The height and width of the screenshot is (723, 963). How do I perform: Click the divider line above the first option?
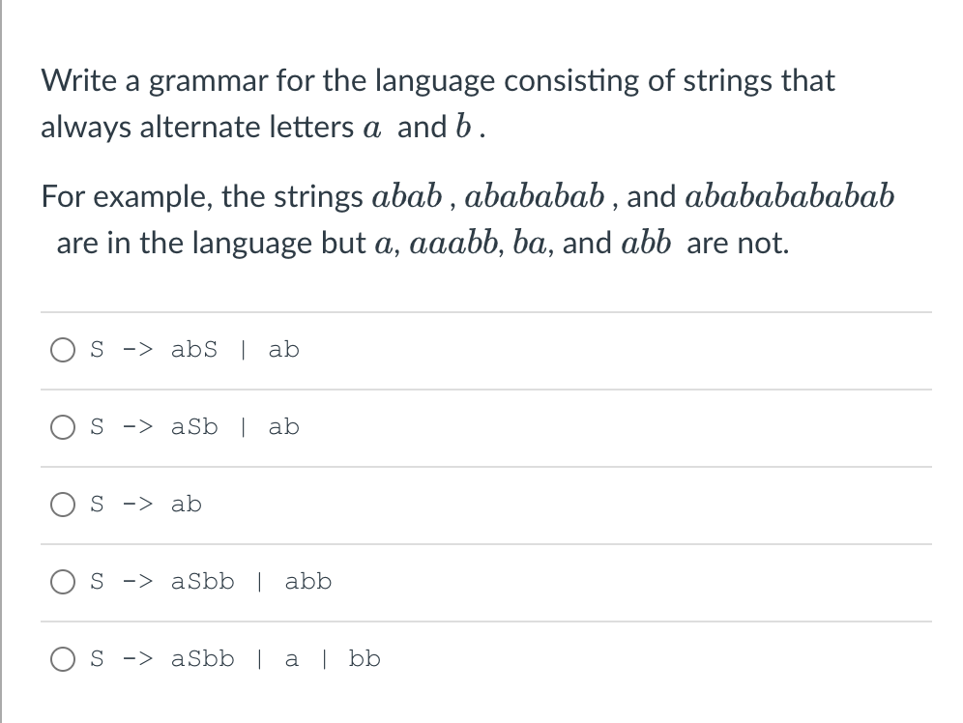click(483, 312)
